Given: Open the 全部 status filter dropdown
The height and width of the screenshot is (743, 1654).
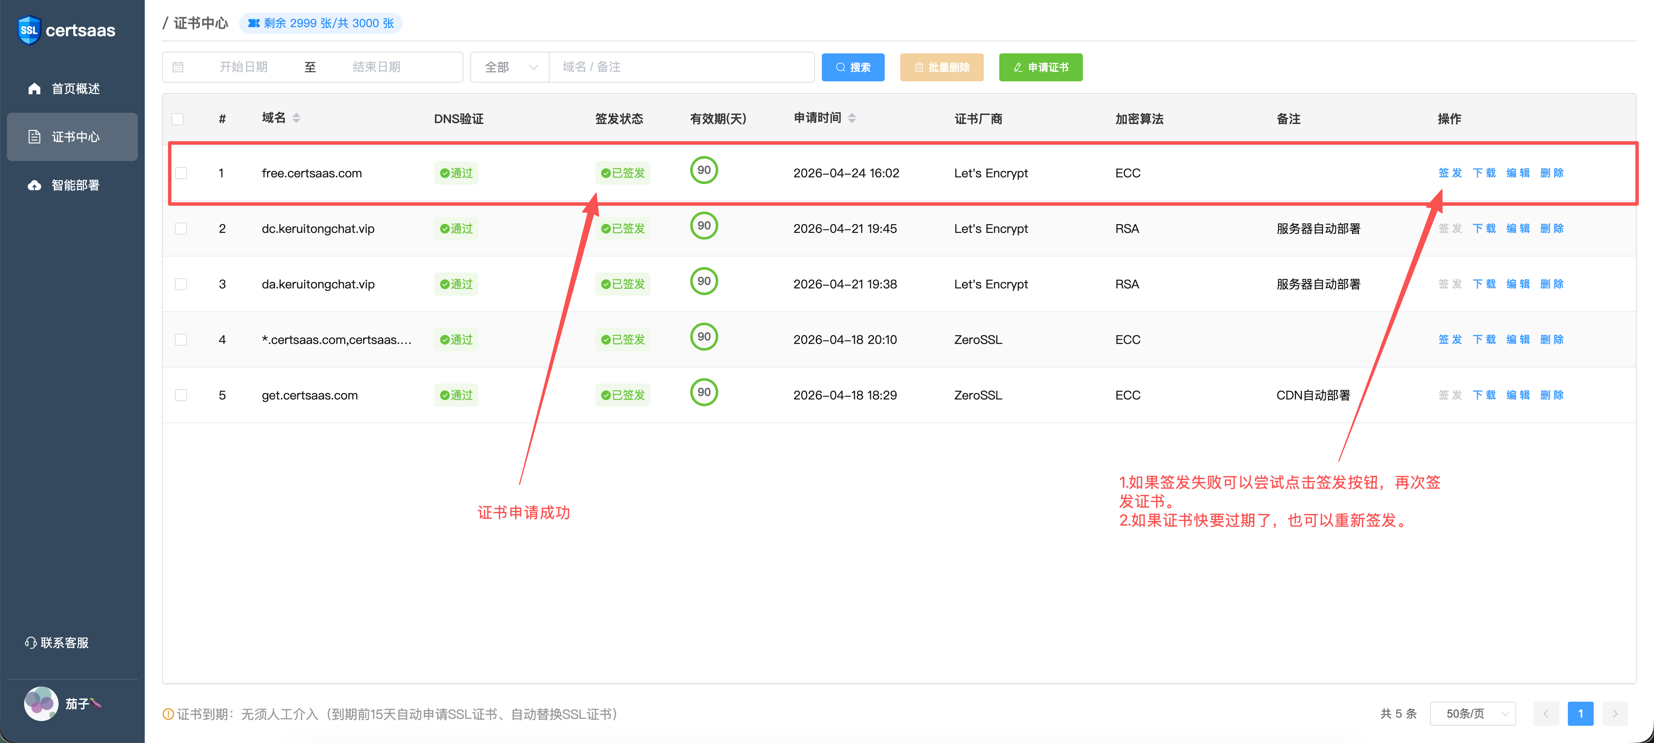Looking at the screenshot, I should click(510, 67).
